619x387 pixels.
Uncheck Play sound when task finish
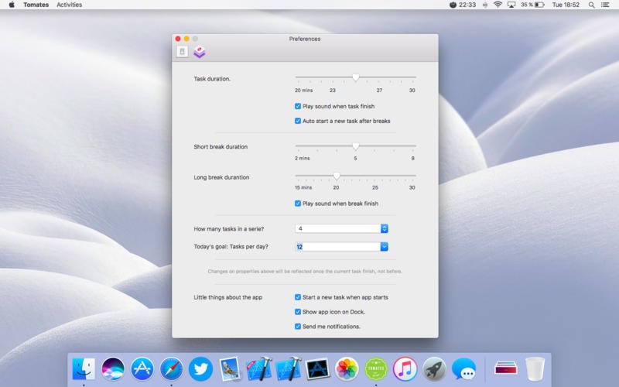(298, 106)
